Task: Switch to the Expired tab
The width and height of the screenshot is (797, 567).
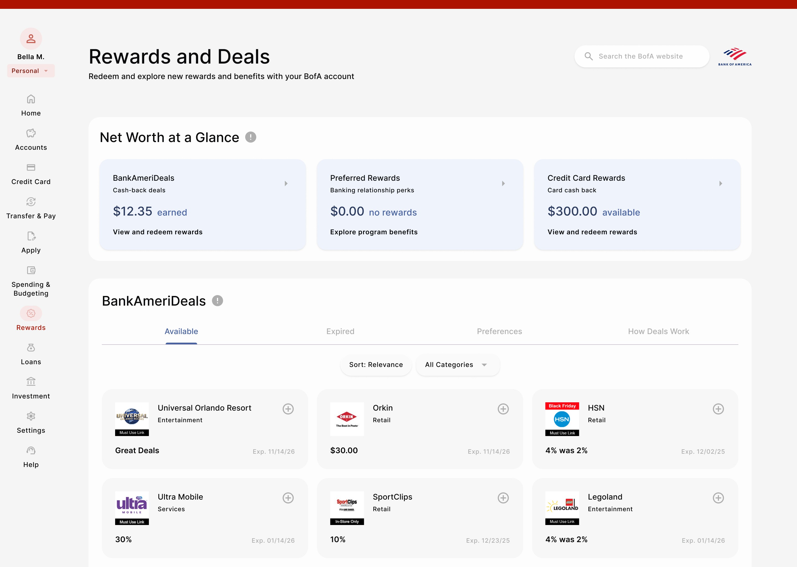Action: (x=340, y=331)
